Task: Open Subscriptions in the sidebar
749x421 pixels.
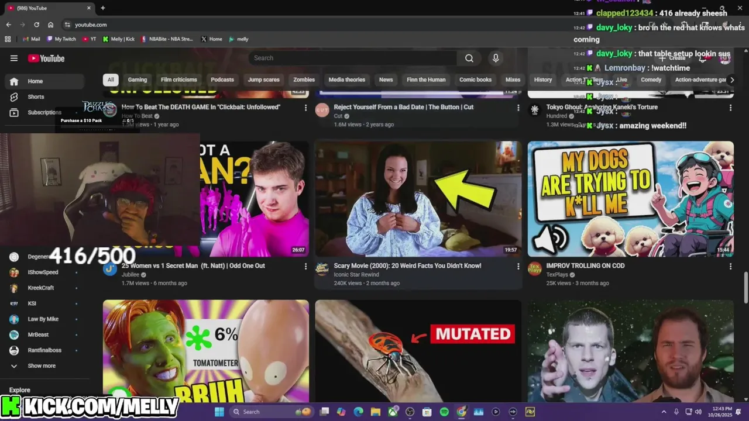Action: pyautogui.click(x=44, y=112)
